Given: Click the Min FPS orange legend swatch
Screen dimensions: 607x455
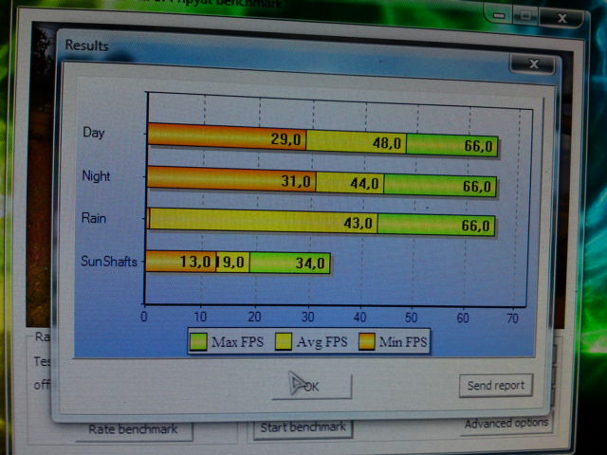Looking at the screenshot, I should [x=367, y=341].
